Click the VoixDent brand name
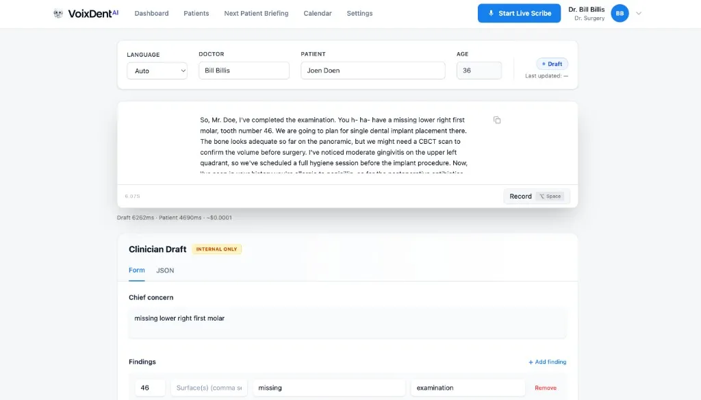701x400 pixels. point(93,14)
